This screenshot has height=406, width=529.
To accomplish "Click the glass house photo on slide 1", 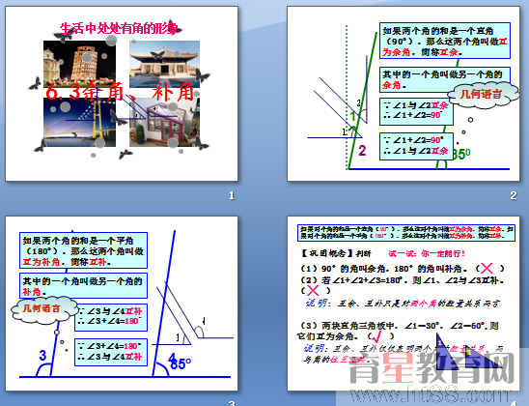I will tap(165, 122).
